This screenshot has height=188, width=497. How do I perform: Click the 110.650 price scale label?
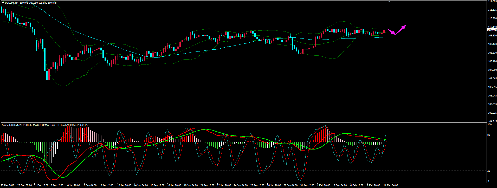click(493, 18)
